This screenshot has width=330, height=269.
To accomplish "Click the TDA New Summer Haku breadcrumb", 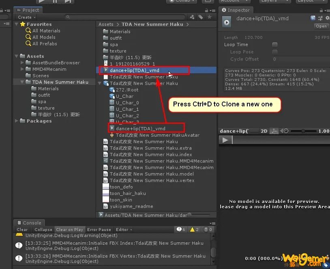I will click(152, 24).
